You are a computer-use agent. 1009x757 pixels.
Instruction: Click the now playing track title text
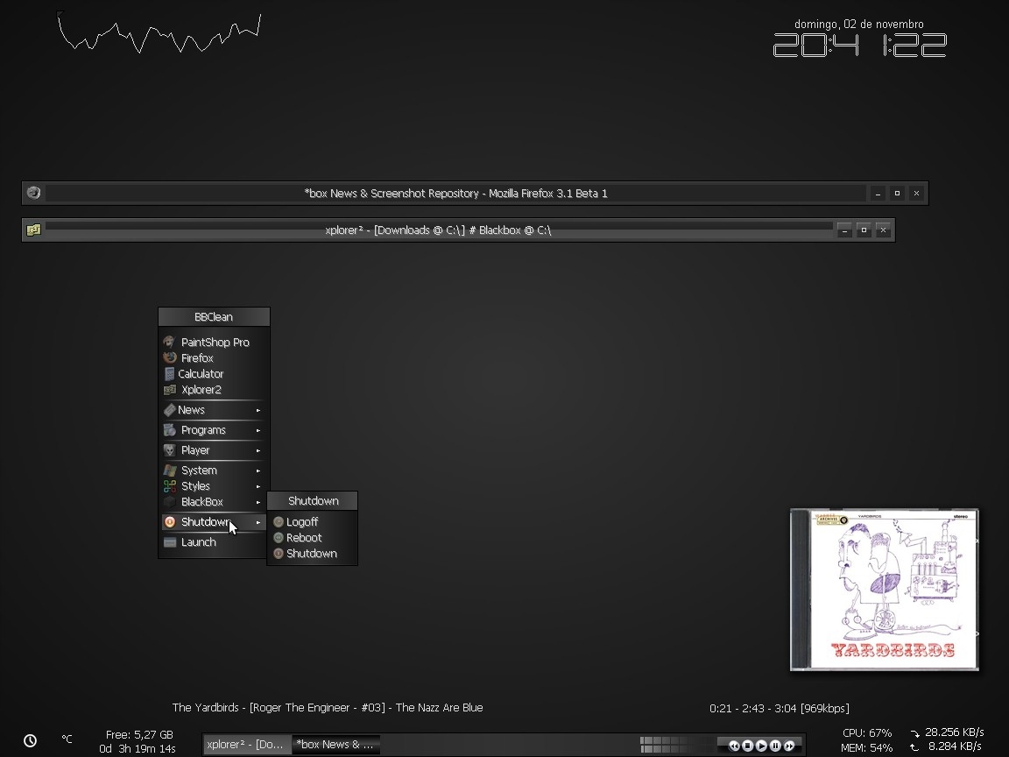point(328,707)
